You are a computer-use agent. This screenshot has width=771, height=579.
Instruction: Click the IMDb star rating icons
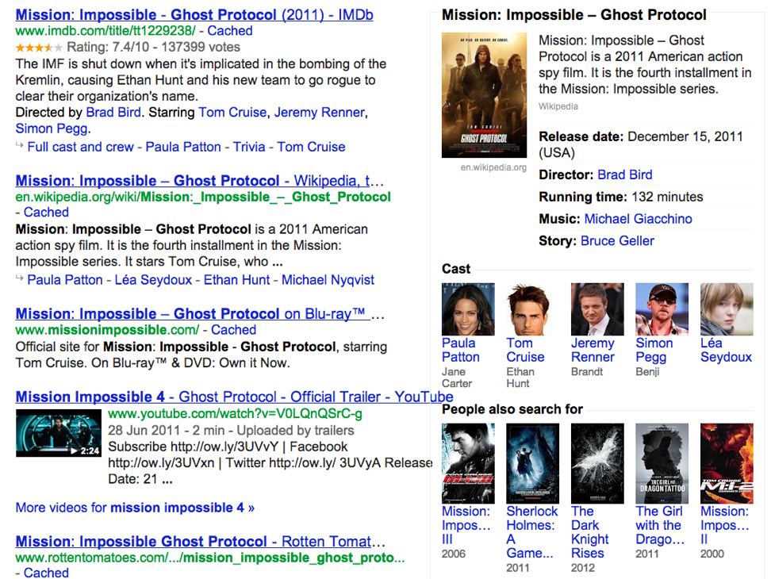point(39,48)
